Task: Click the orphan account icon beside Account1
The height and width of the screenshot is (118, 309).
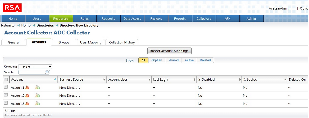Action: coord(27,88)
